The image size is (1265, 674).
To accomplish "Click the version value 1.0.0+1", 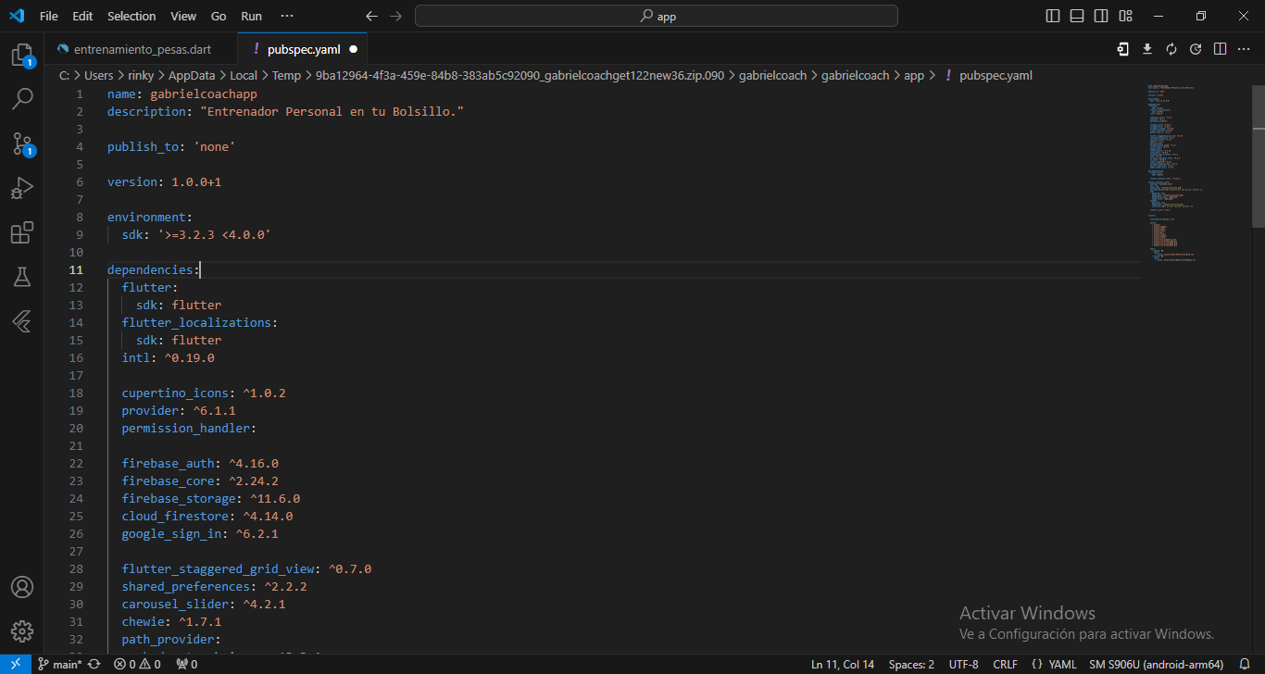I will coord(196,181).
